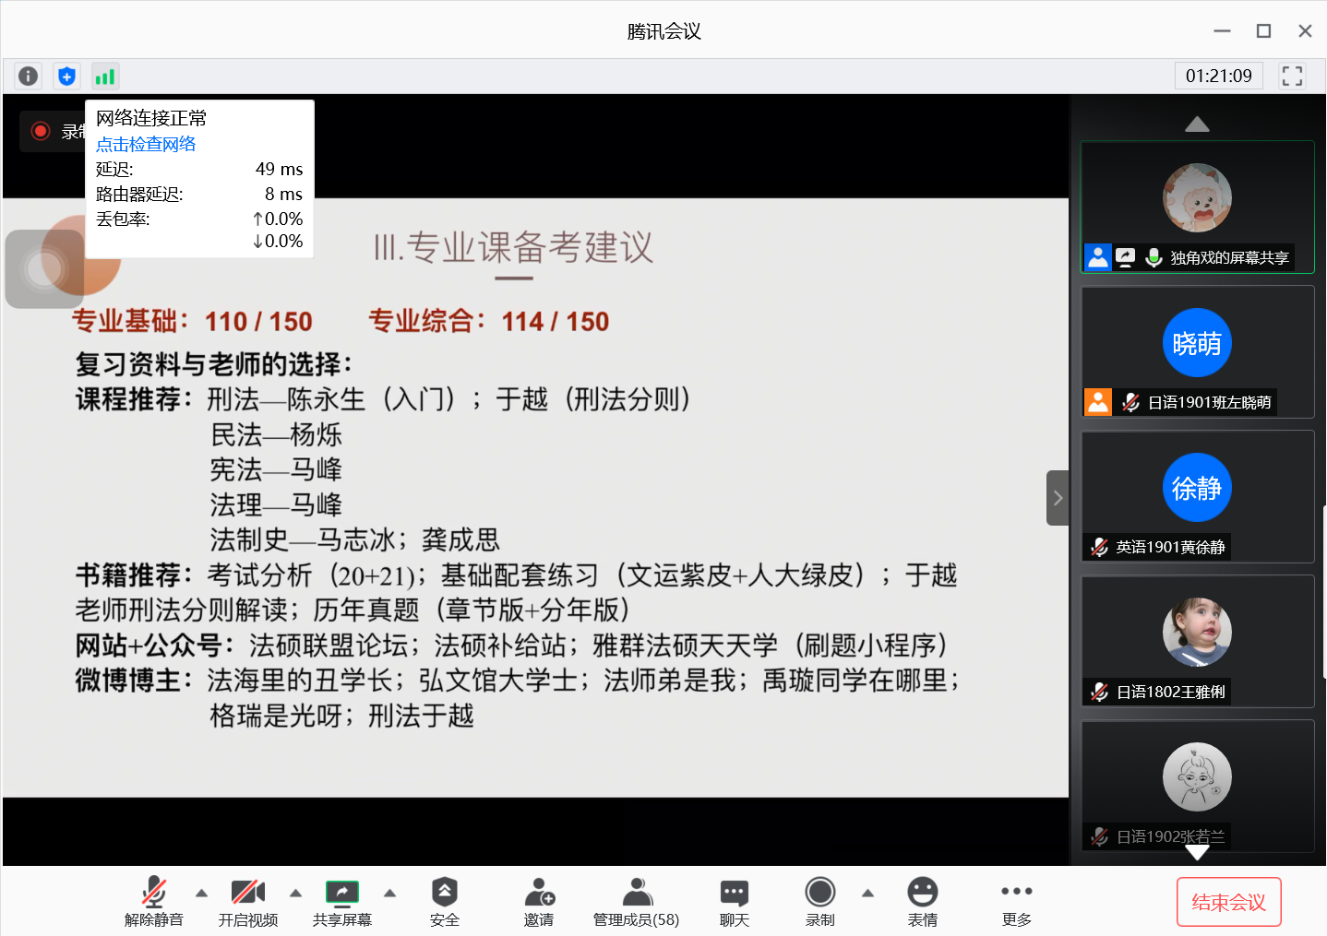The height and width of the screenshot is (936, 1327).
Task: Expand recording options arrow beside 录制
Action: [x=867, y=893]
